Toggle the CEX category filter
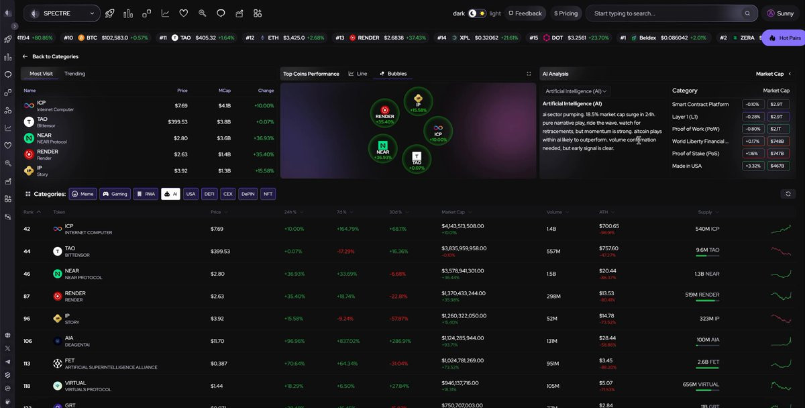The height and width of the screenshot is (408, 805). (x=228, y=194)
